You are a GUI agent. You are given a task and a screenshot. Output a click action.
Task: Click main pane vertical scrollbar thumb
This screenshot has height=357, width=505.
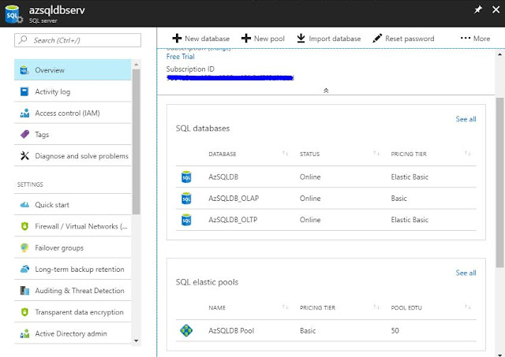point(499,182)
